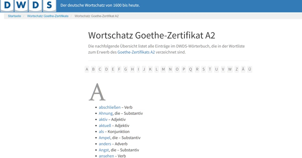
Task: Select letter B in the alphabet bar
Action: [93, 69]
